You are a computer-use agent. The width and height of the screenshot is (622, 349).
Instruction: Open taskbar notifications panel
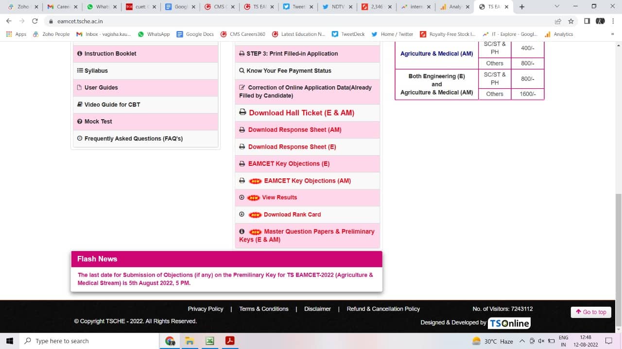pyautogui.click(x=609, y=341)
